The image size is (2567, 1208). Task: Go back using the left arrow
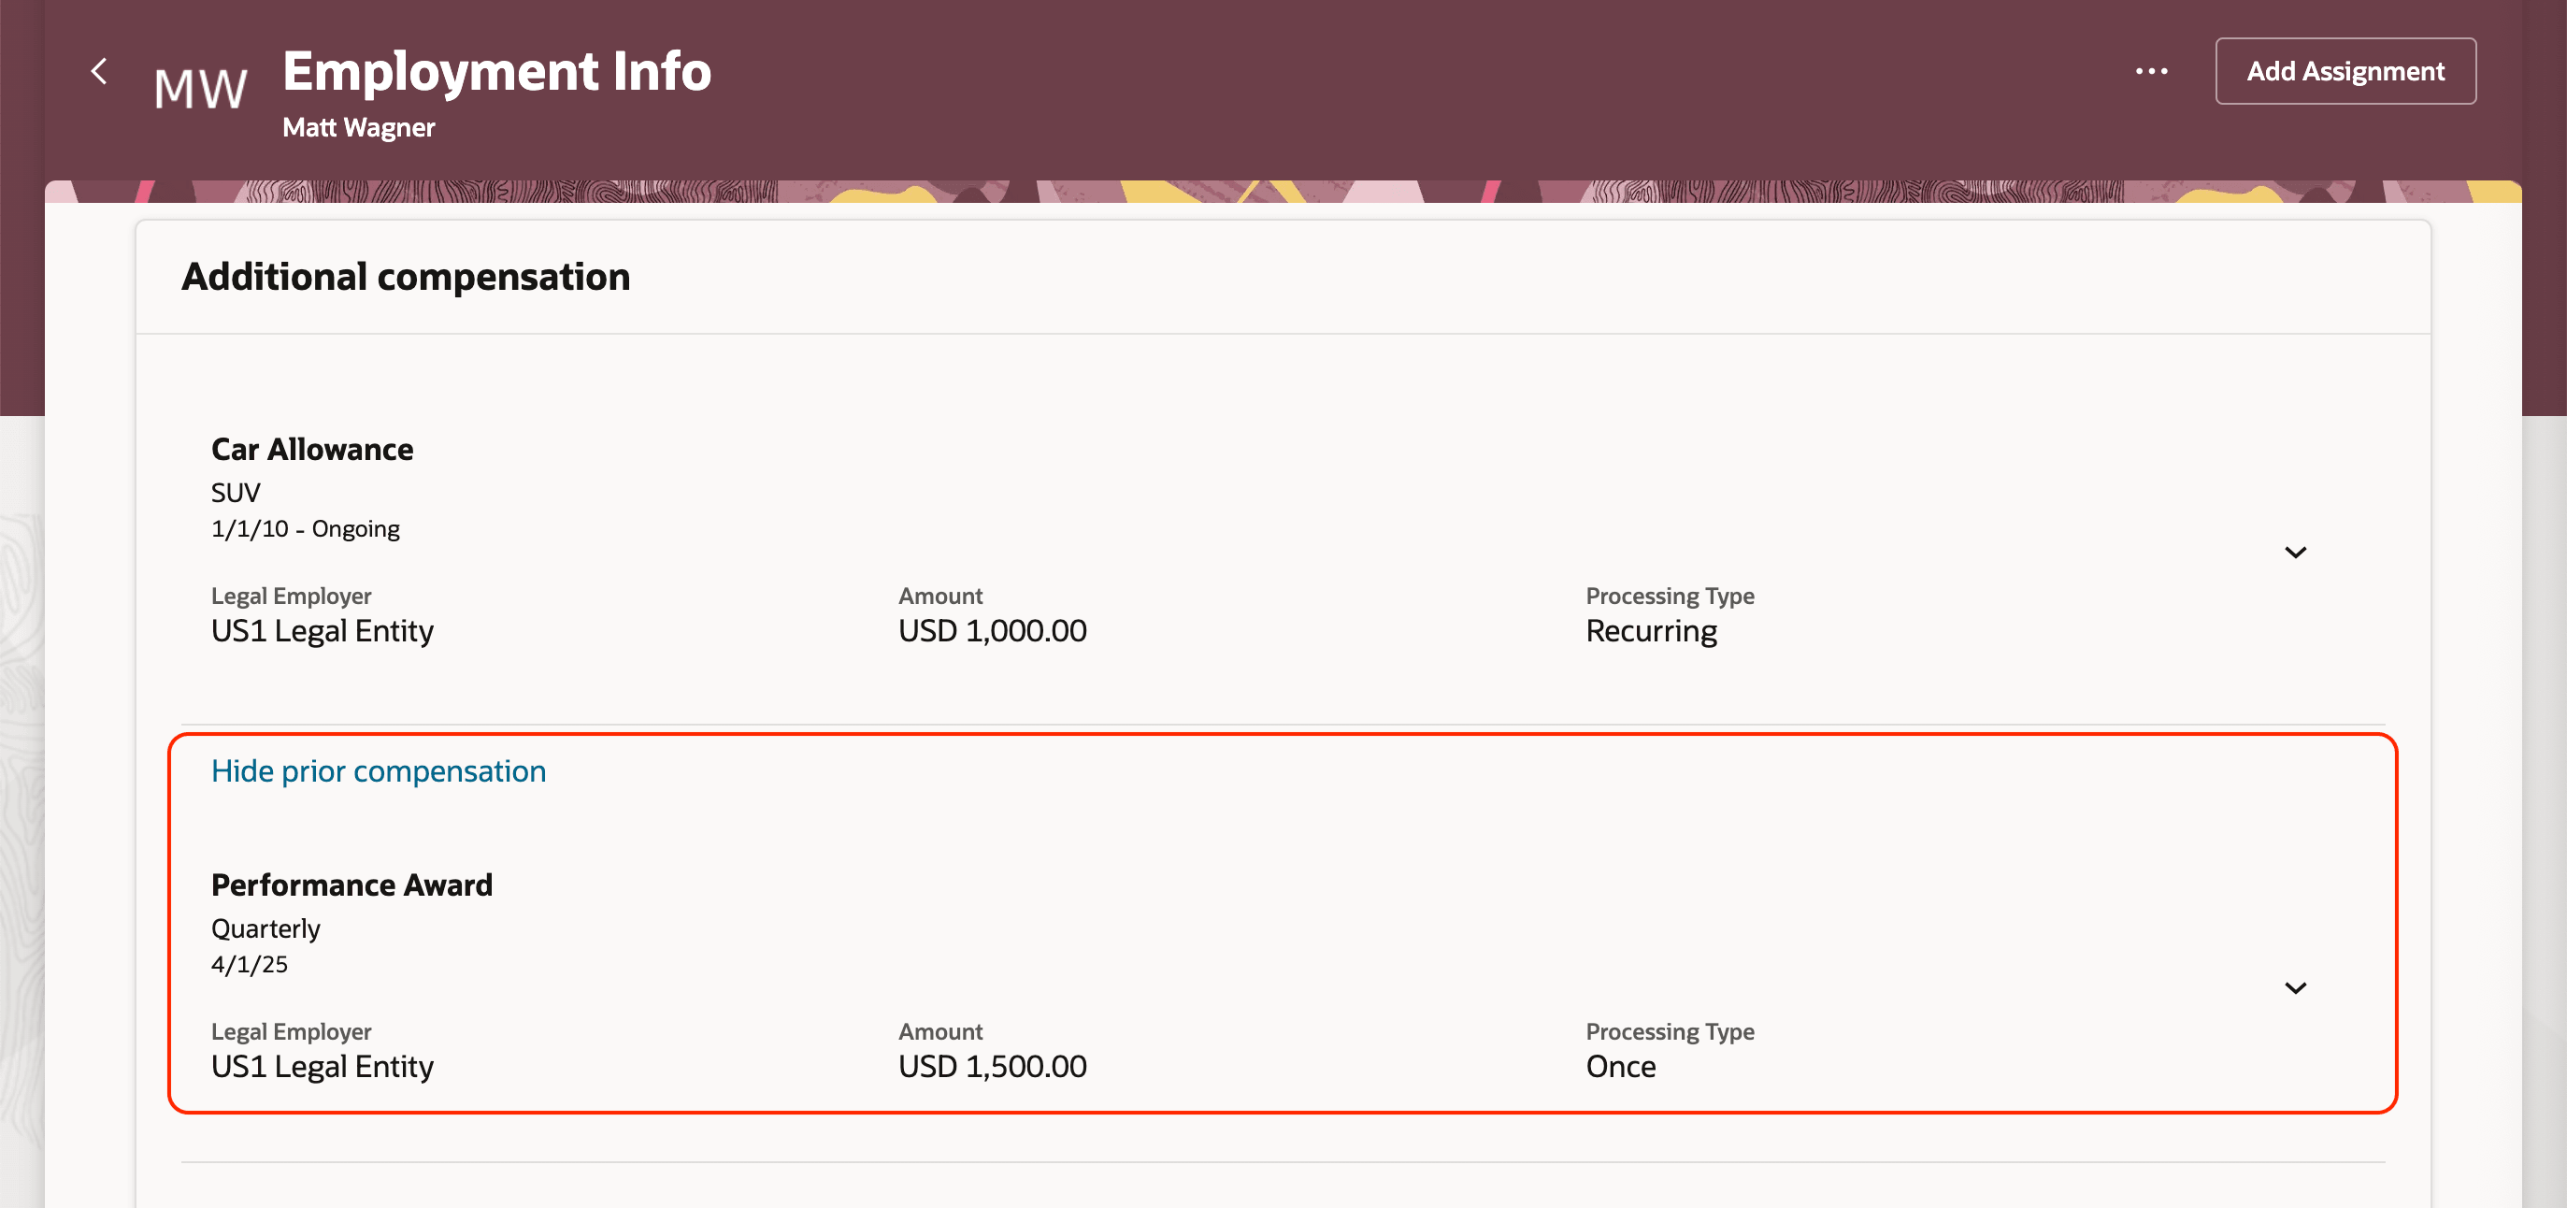99,71
